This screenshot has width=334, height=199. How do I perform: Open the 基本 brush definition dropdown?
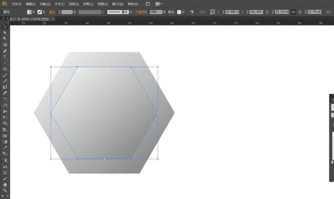click(131, 12)
